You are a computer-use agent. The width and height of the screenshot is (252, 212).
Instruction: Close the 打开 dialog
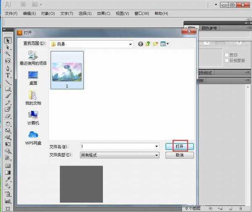tap(189, 31)
